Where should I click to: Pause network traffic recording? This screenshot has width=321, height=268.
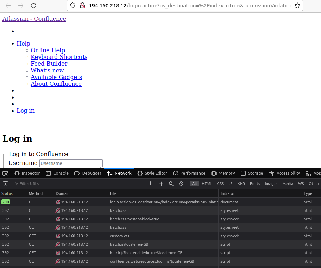pos(152,184)
